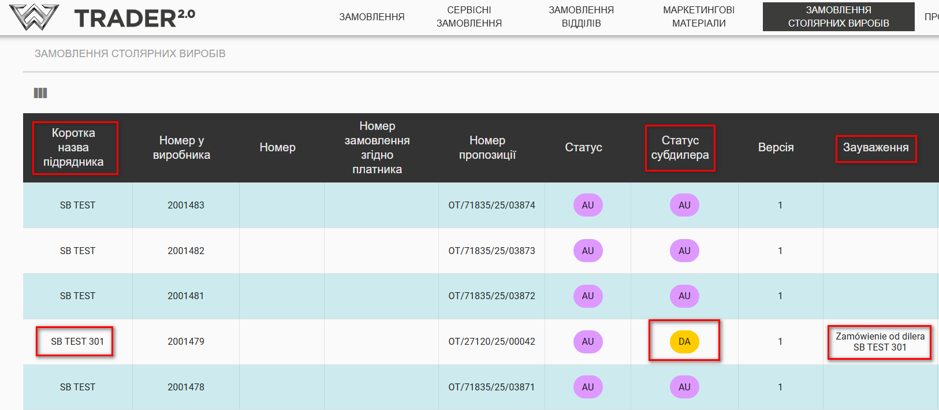Click proposal number OT/27120/25/00042
Screen dimensions: 939x410
click(491, 341)
